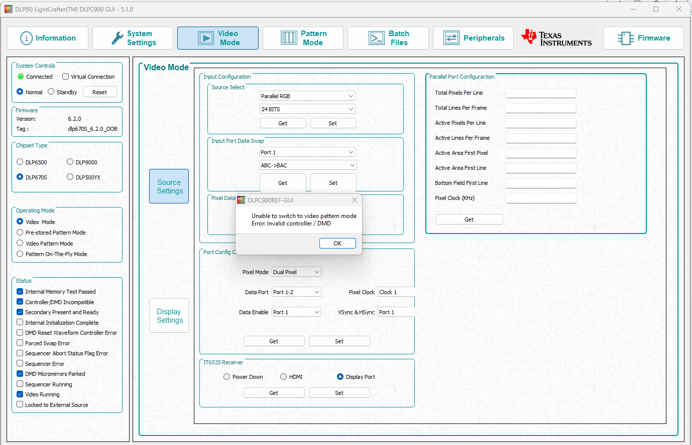Toggle Internal Initialization Complete checkbox
The image size is (692, 445).
20,322
